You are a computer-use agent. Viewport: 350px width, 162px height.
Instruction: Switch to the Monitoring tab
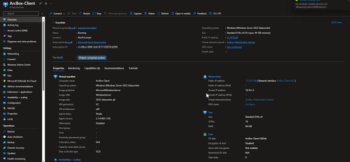coord(74,68)
